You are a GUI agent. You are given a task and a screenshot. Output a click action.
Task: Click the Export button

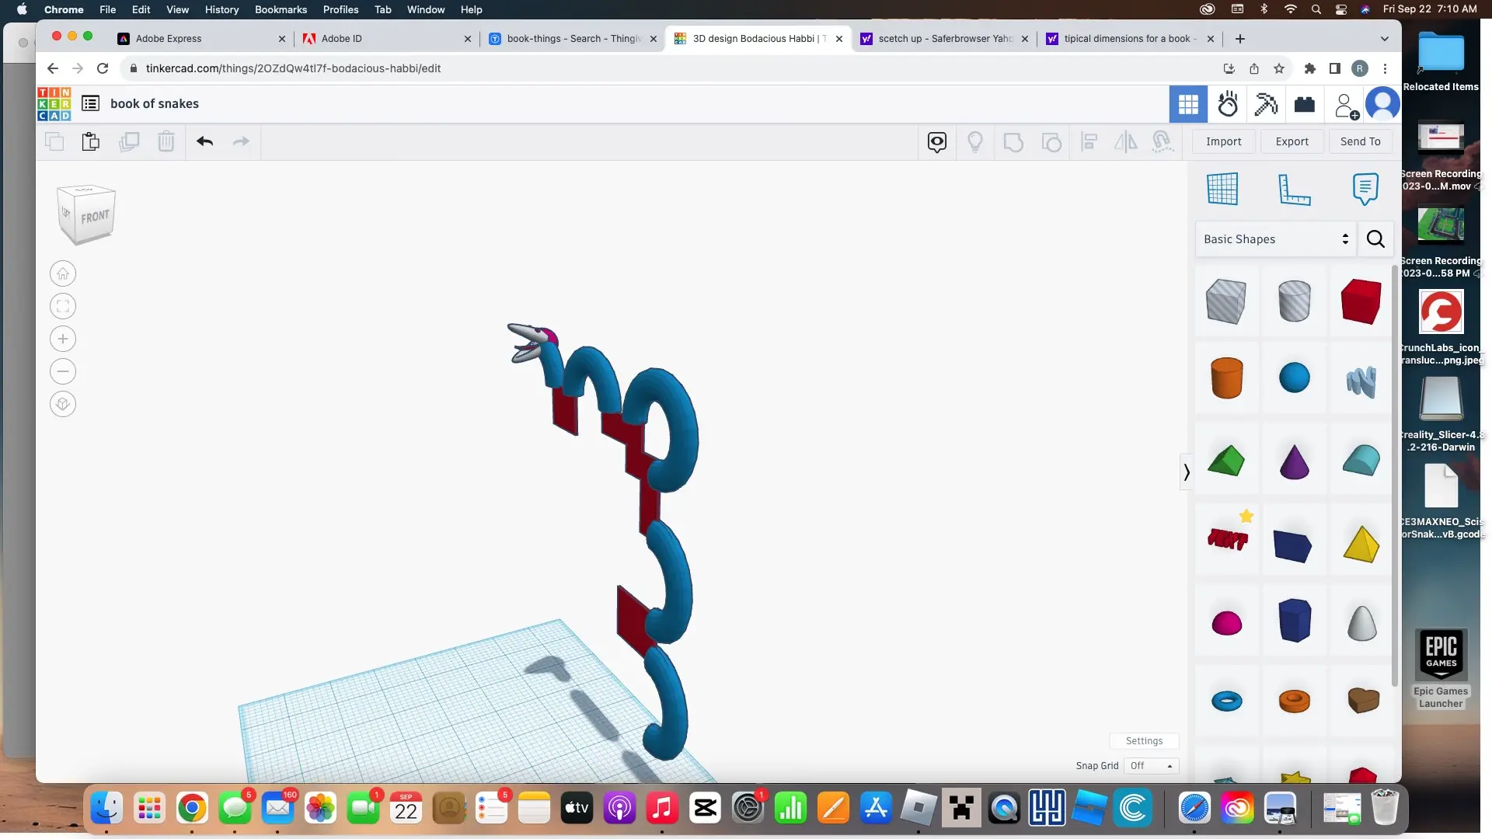click(1292, 141)
